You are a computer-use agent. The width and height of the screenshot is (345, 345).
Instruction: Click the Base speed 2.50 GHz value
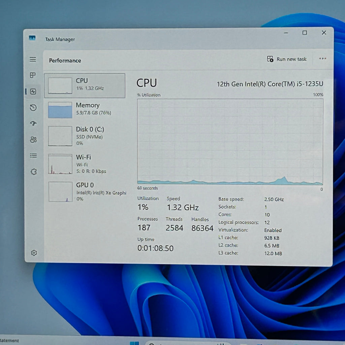pyautogui.click(x=274, y=199)
